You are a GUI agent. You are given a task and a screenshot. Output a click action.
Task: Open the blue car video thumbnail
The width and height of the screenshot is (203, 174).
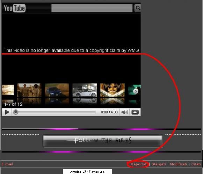[57, 90]
